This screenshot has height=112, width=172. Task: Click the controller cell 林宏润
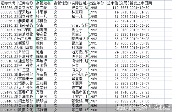click(x=80, y=12)
